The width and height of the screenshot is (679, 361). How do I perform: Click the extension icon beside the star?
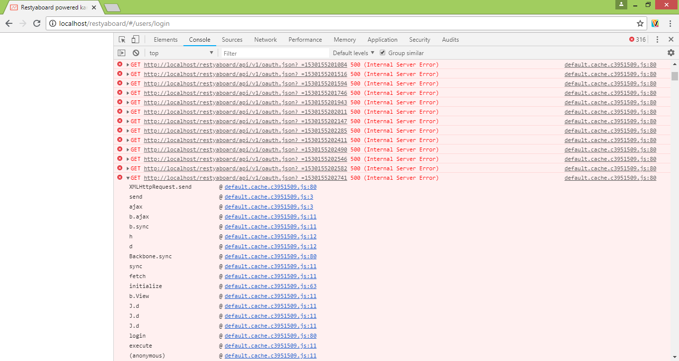655,23
